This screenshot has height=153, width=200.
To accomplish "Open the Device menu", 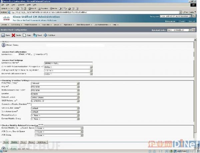I will click(x=58, y=25).
